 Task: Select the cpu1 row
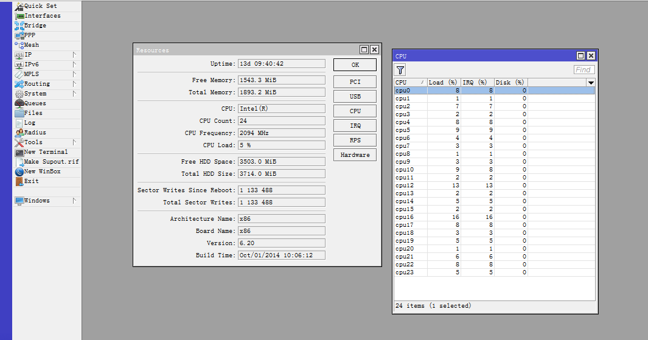coord(495,99)
